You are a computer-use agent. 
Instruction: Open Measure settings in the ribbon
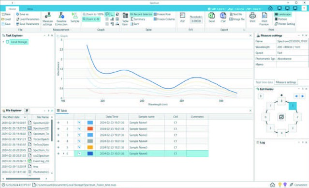(x=47, y=19)
